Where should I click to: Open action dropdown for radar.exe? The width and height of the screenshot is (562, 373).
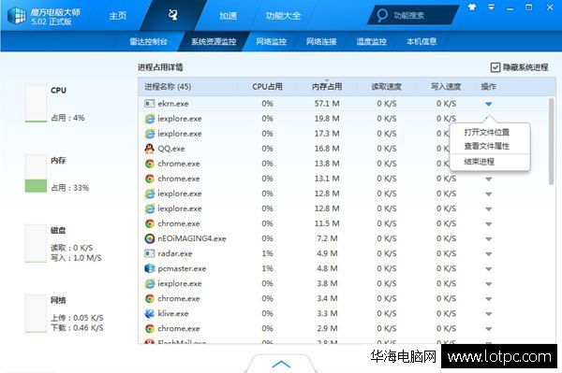[x=489, y=254]
